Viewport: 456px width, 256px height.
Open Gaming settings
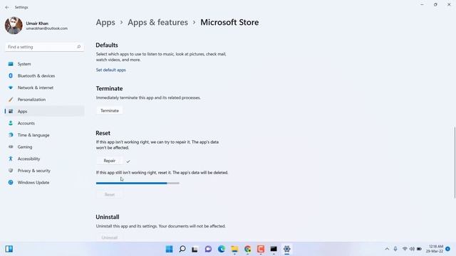[x=44, y=147]
